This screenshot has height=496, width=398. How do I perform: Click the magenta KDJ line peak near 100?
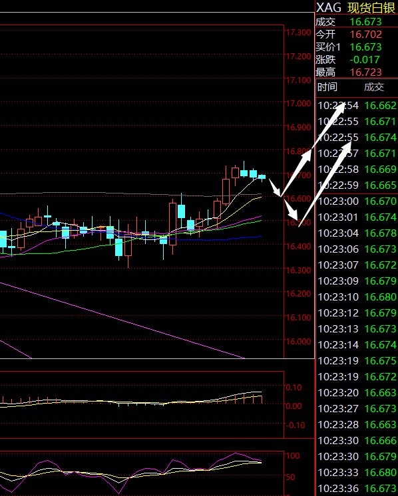236,453
